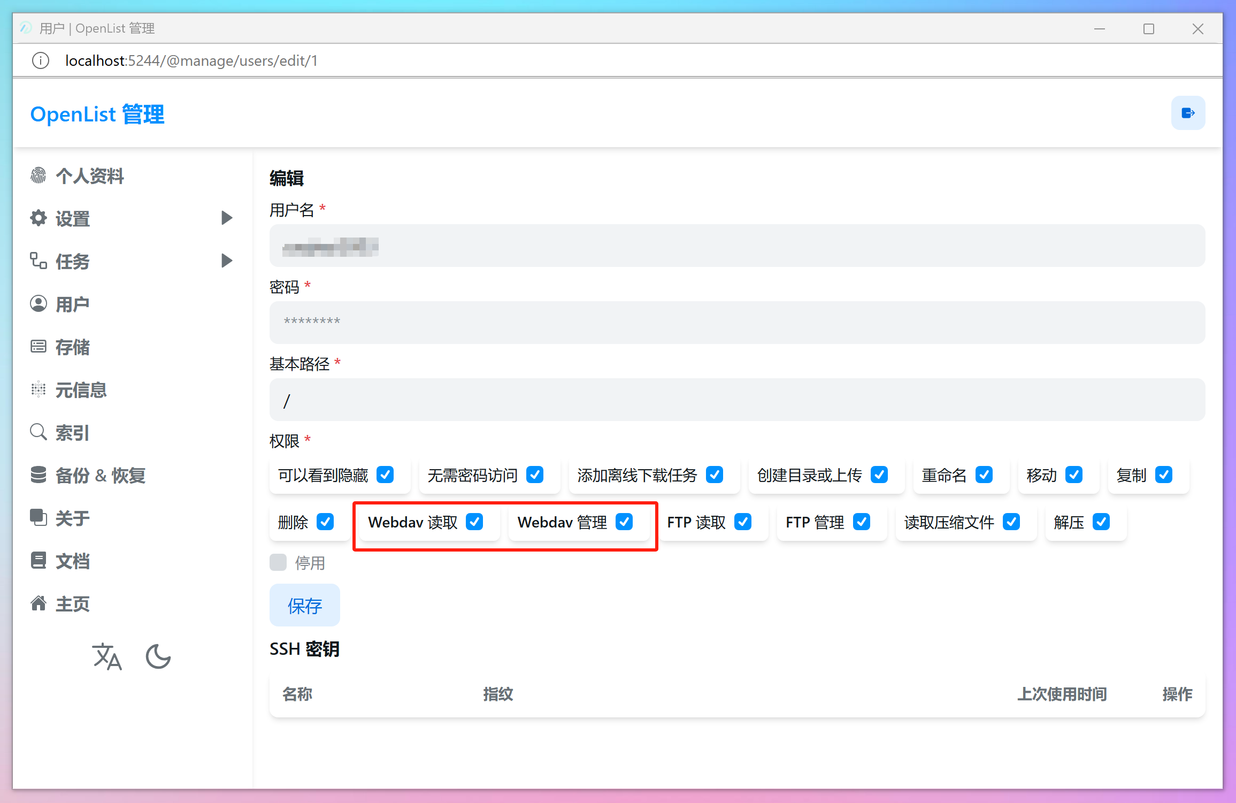Enable the 停用 checkbox
Image resolution: width=1236 pixels, height=803 pixels.
pos(278,562)
